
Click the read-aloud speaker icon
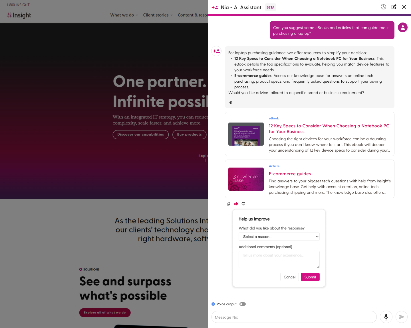tap(231, 103)
